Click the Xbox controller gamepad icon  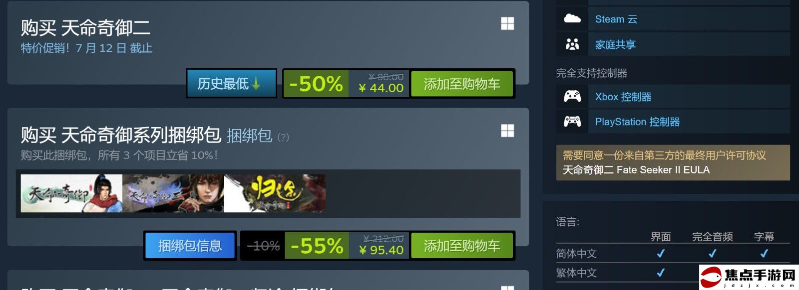coord(572,97)
